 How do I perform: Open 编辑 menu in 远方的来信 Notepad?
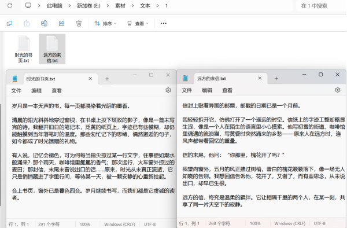point(207,90)
